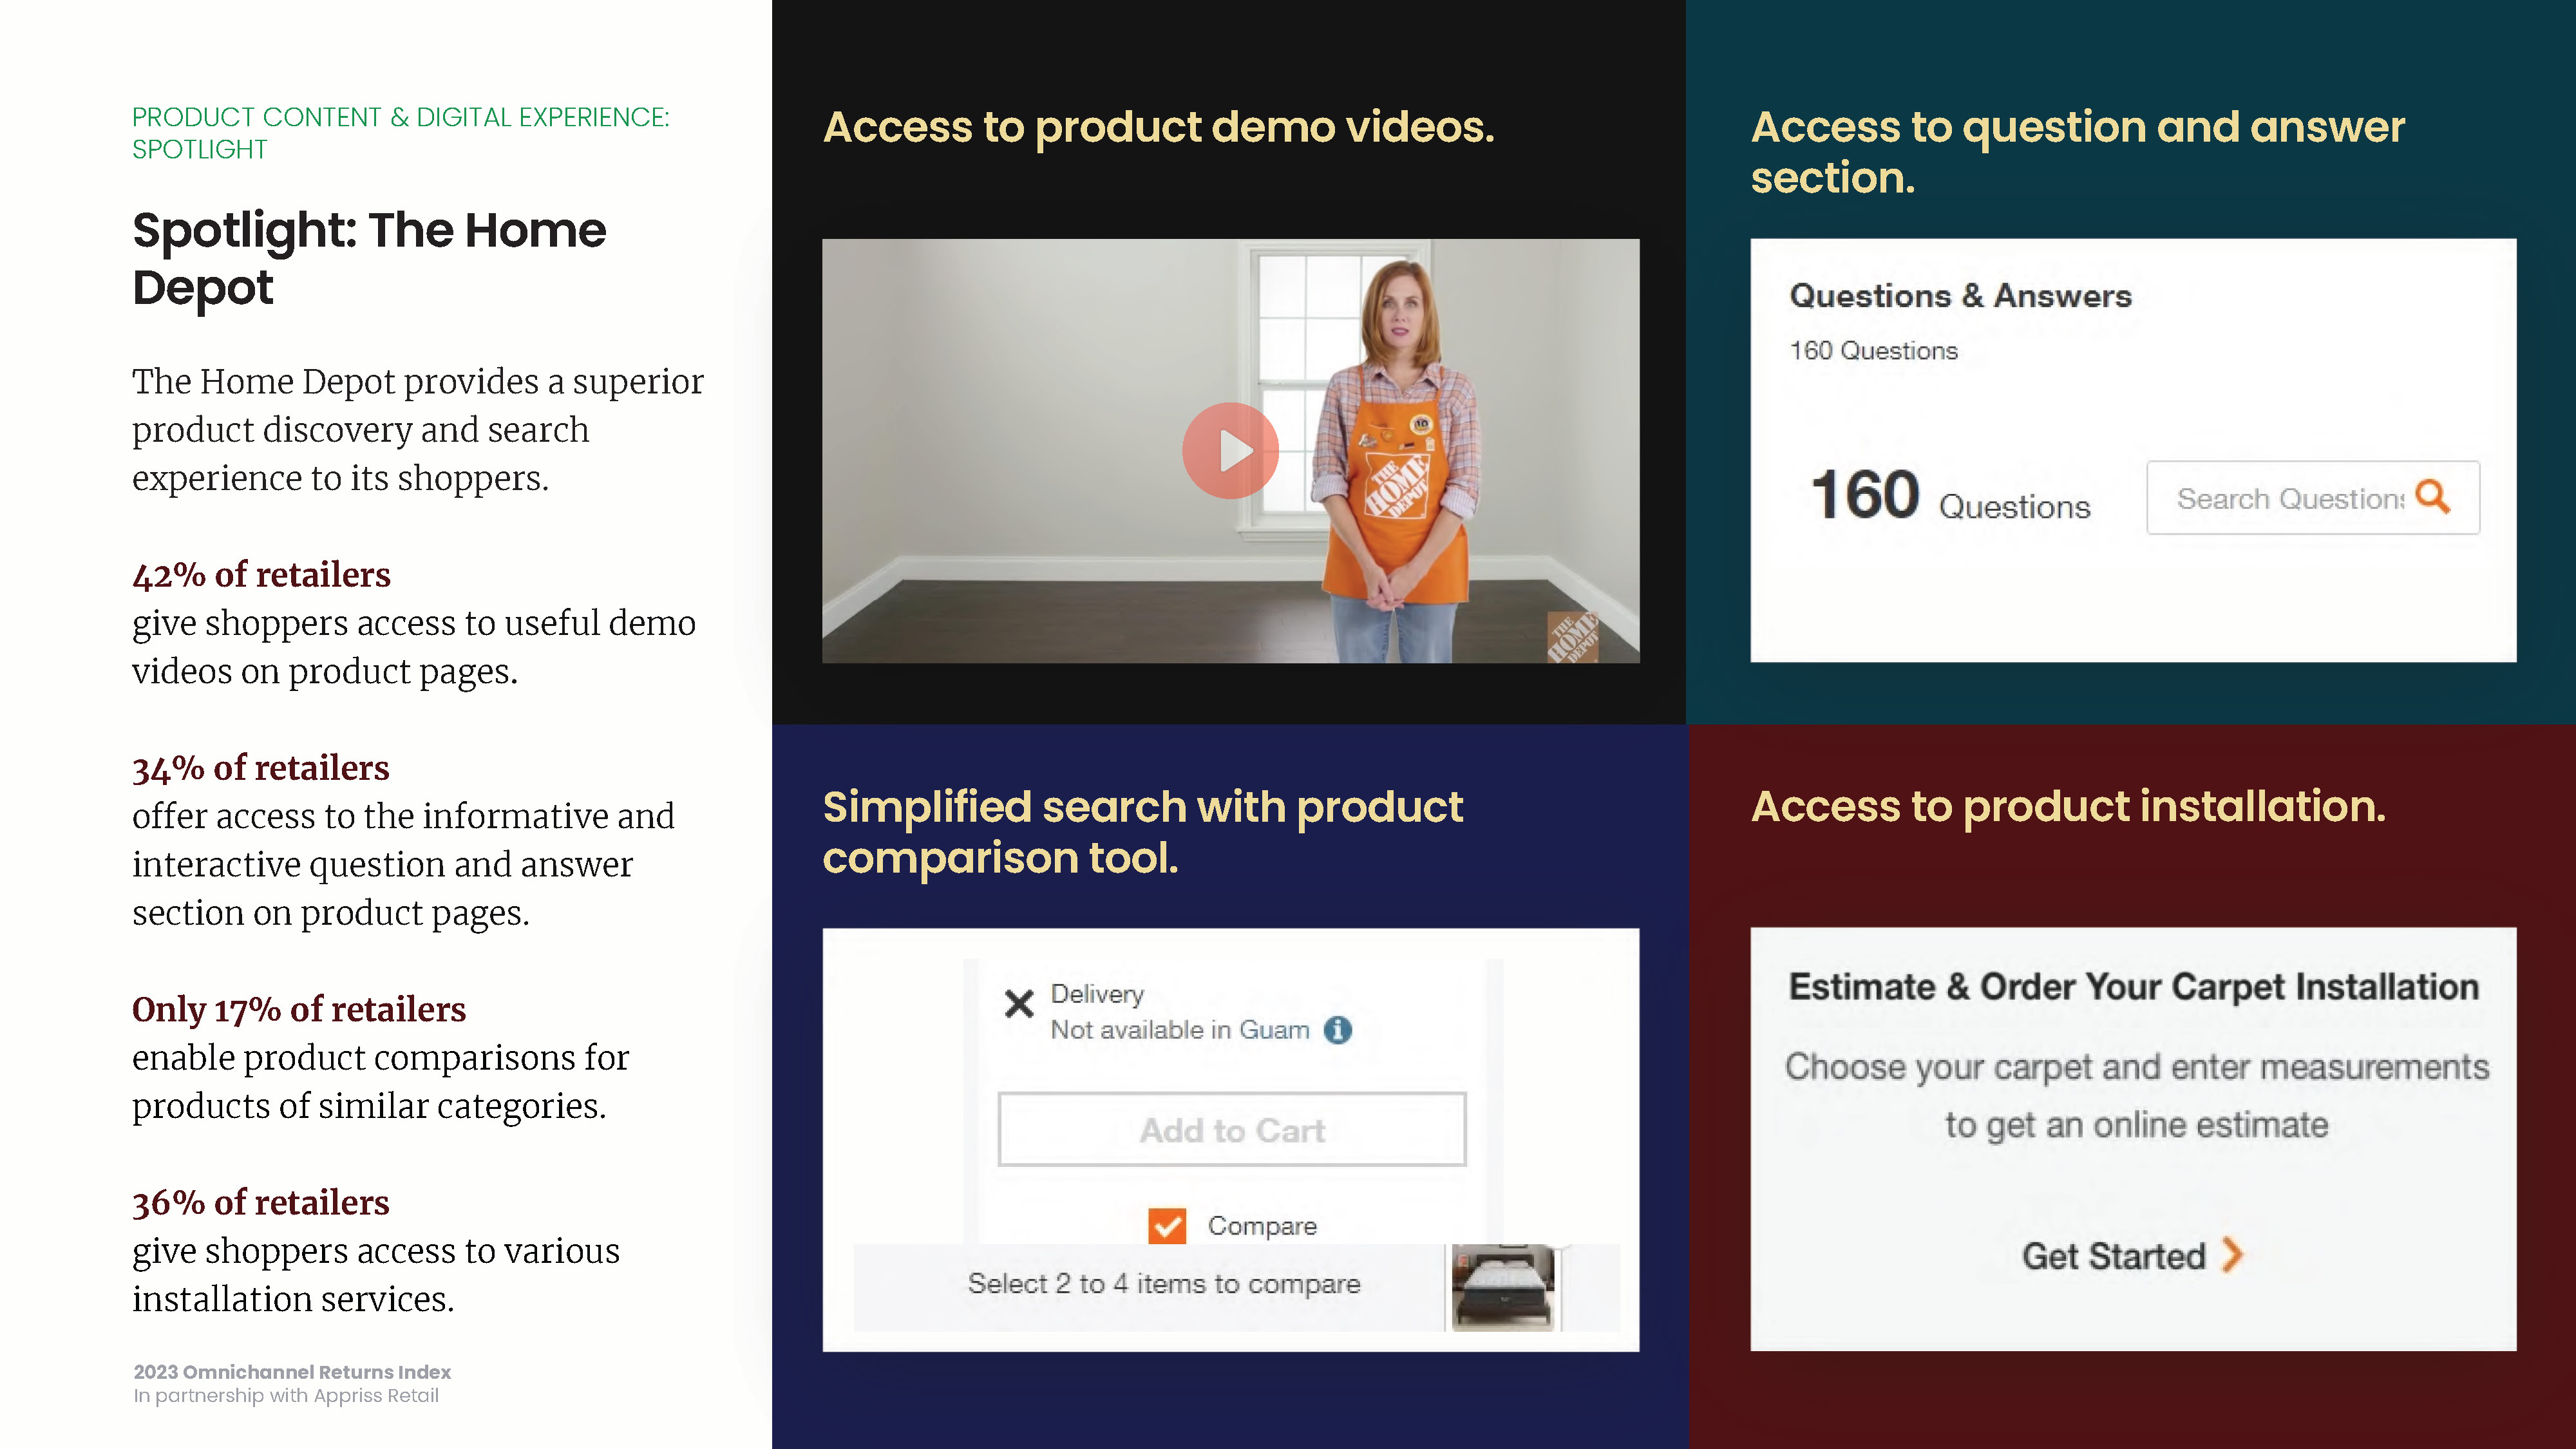Viewport: 2576px width, 1449px height.
Task: Click the X icon next to Delivery
Action: (1019, 1003)
